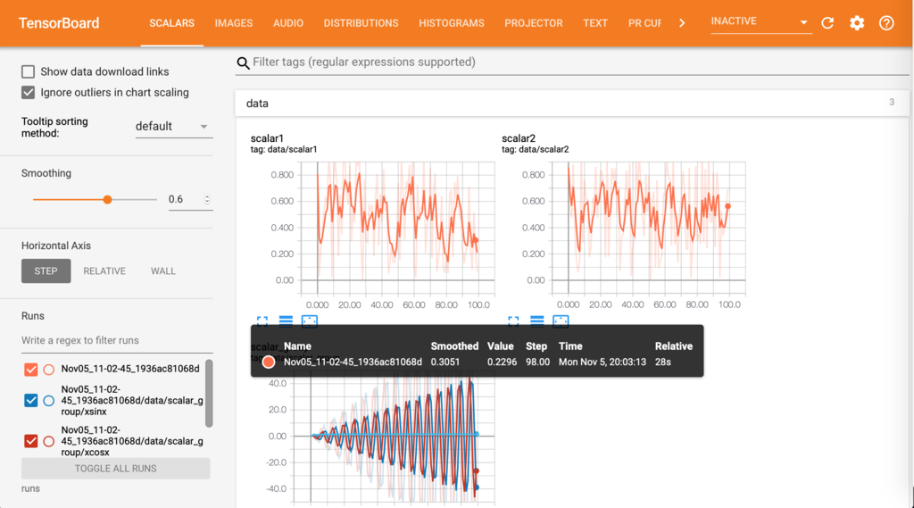
Task: Click the data group count 3
Action: (892, 102)
